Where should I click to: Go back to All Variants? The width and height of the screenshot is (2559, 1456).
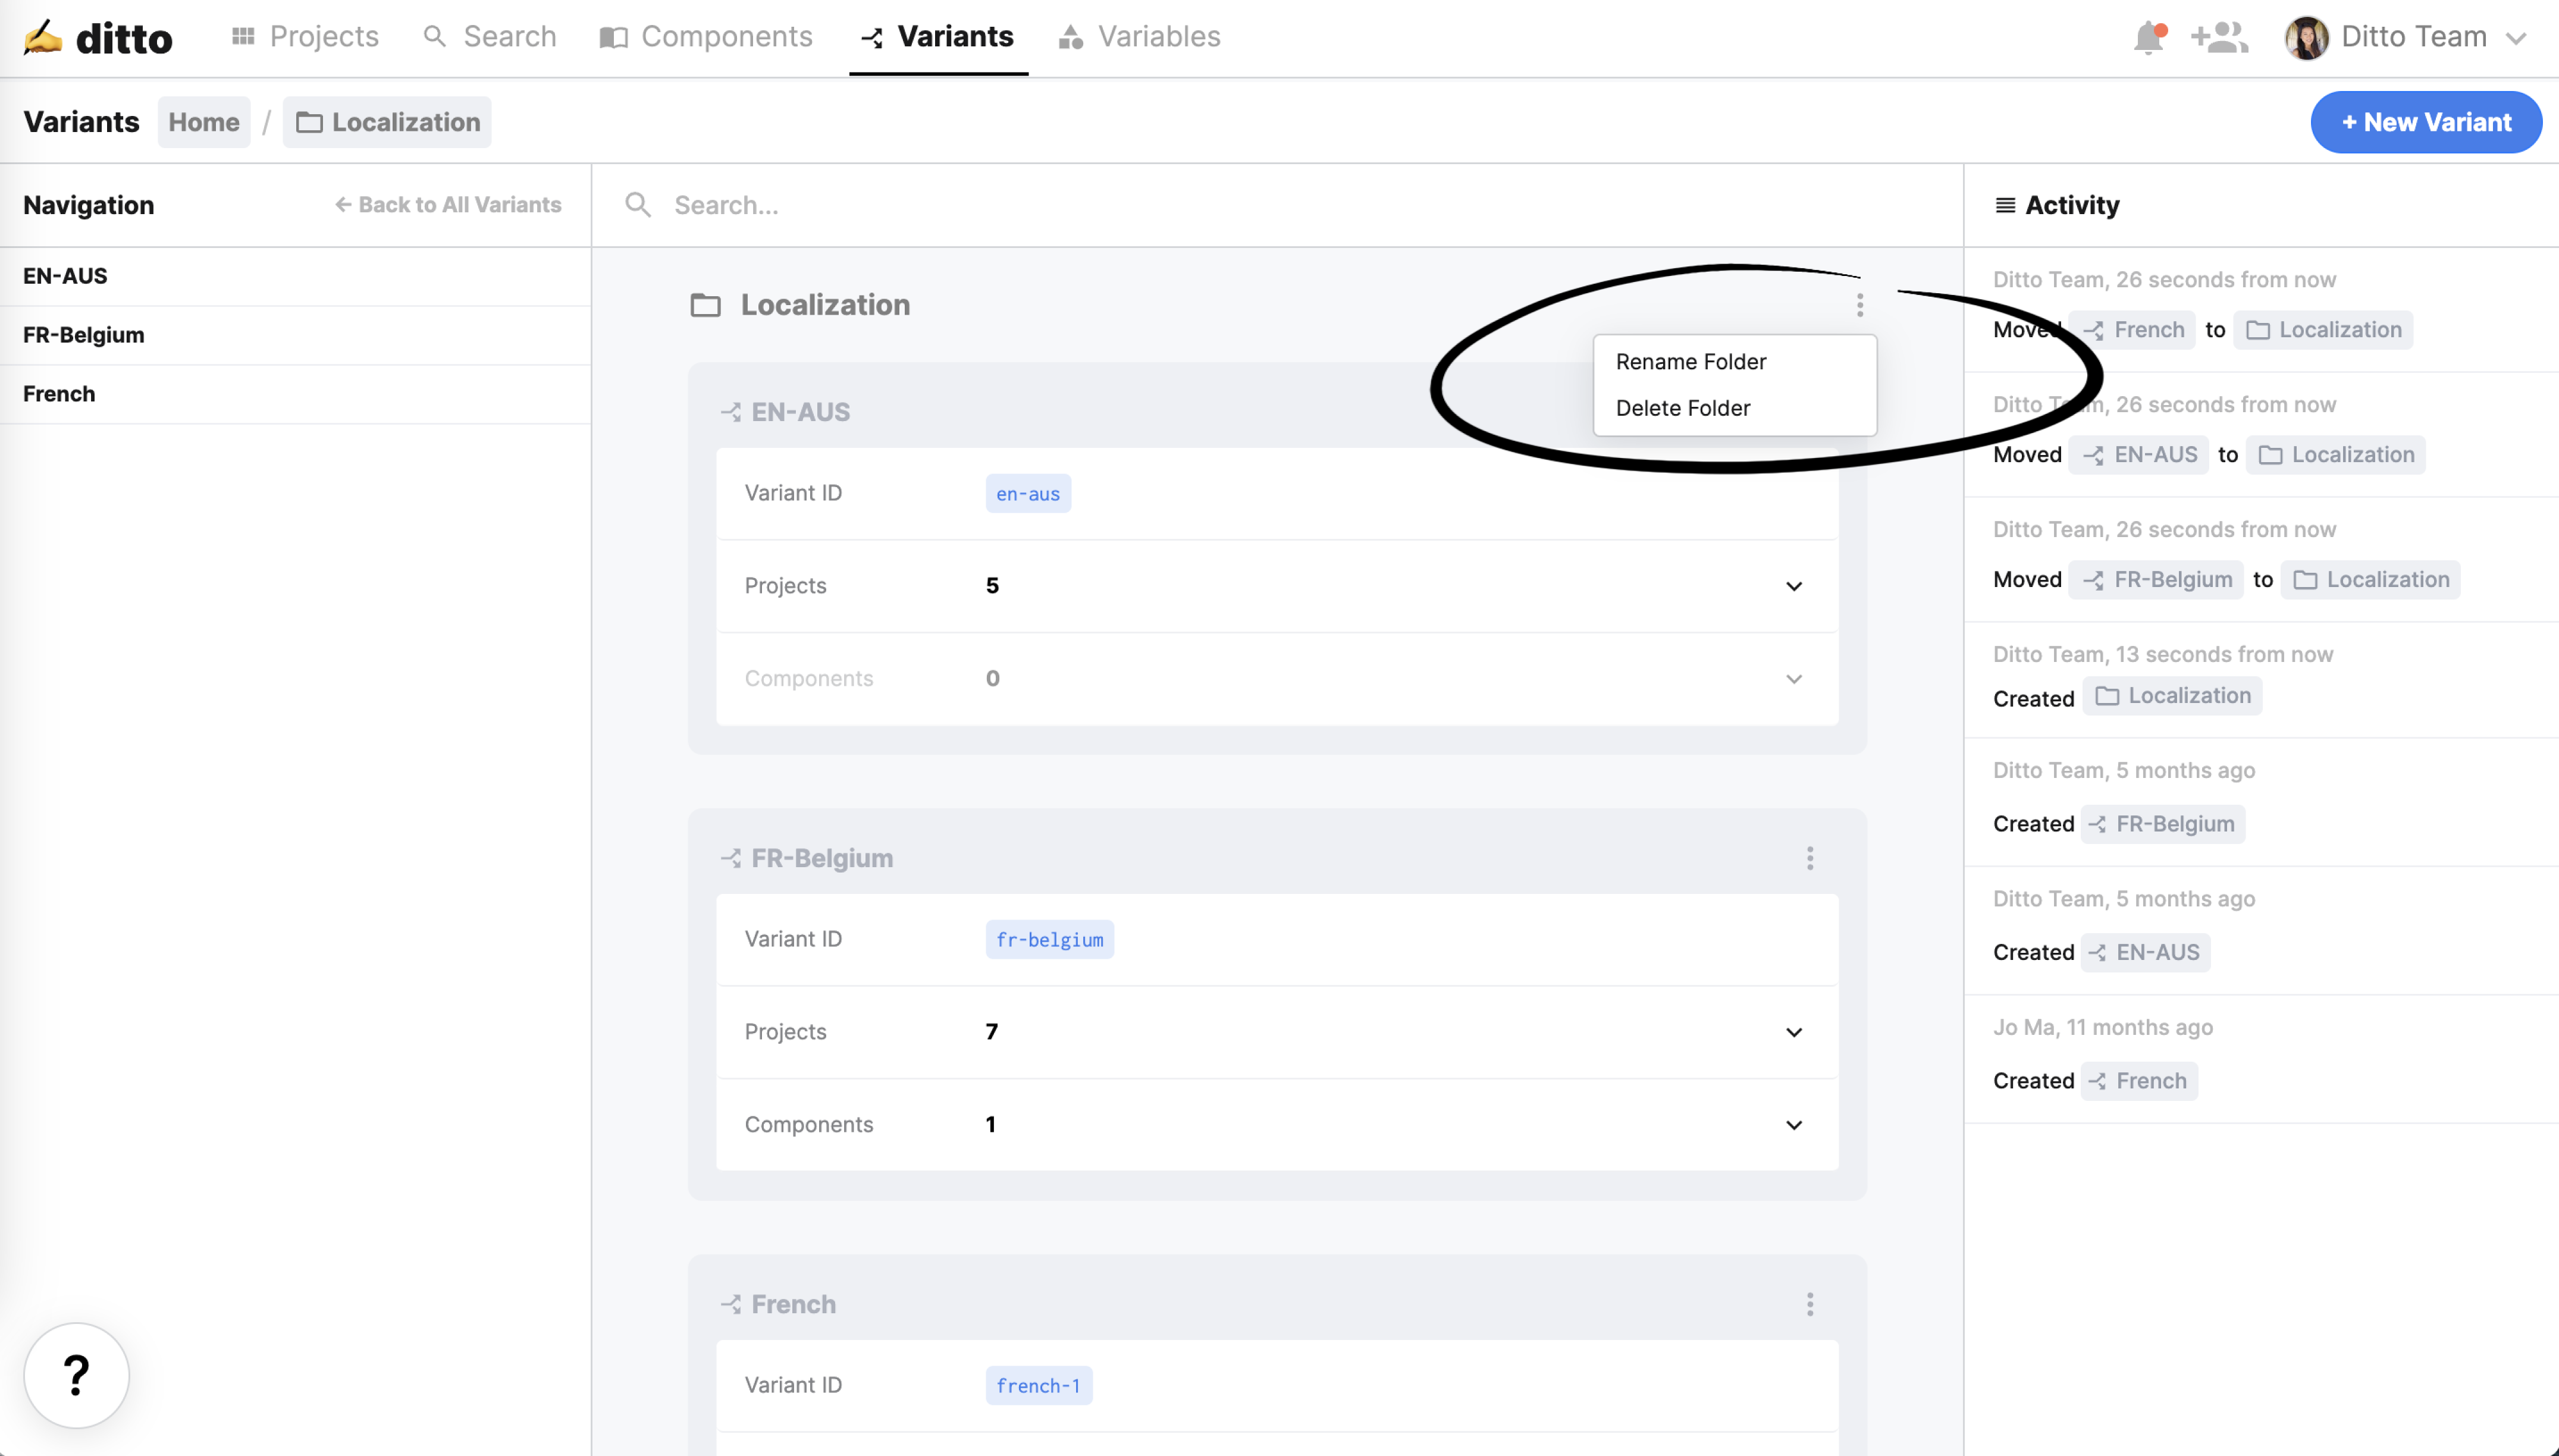pyautogui.click(x=448, y=205)
